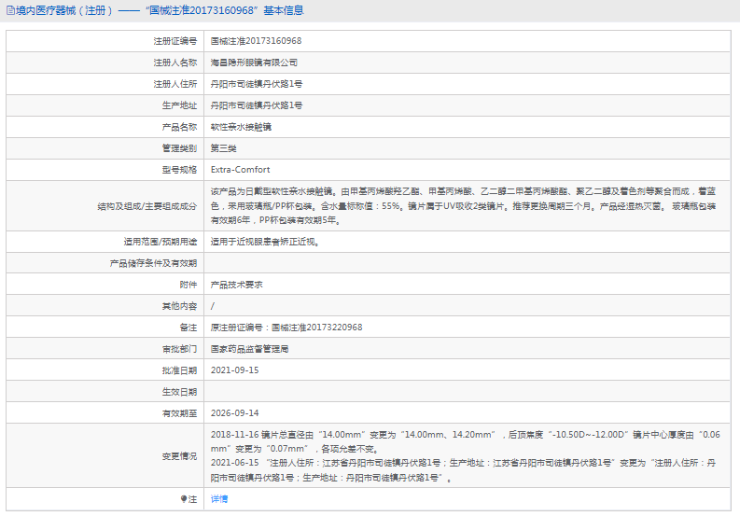Viewport: 740px width, 516px height.
Task: Click the attachment value 产品技术要求
Action: coord(236,285)
